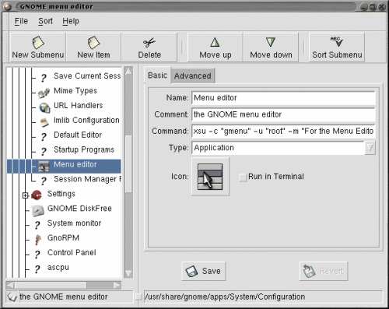Click the Delete scissors icon

(149, 43)
